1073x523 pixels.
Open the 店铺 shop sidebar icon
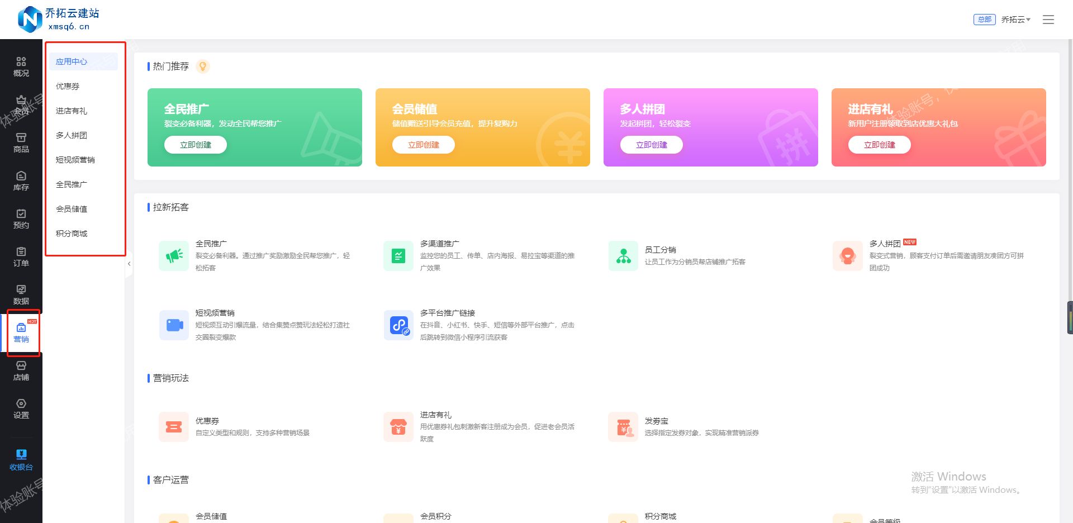point(21,370)
